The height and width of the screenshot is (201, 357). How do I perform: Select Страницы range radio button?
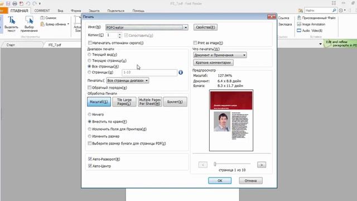[x=89, y=72]
